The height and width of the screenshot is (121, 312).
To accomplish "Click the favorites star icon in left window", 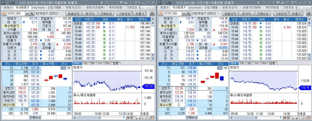I will coord(101,3).
